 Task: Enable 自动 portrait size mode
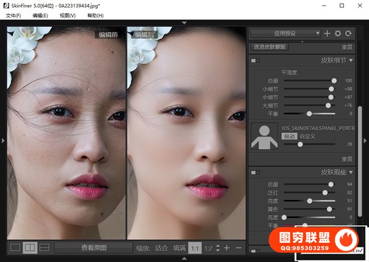tap(288, 136)
